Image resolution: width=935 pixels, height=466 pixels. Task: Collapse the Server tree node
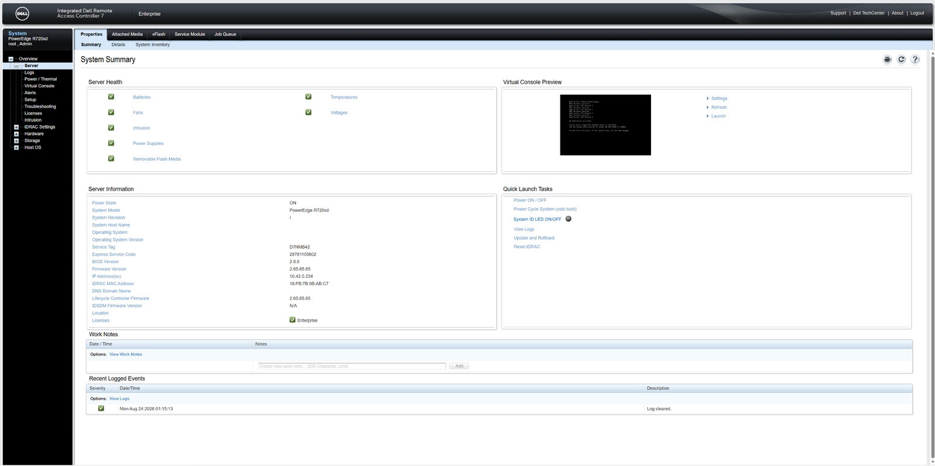click(x=16, y=66)
